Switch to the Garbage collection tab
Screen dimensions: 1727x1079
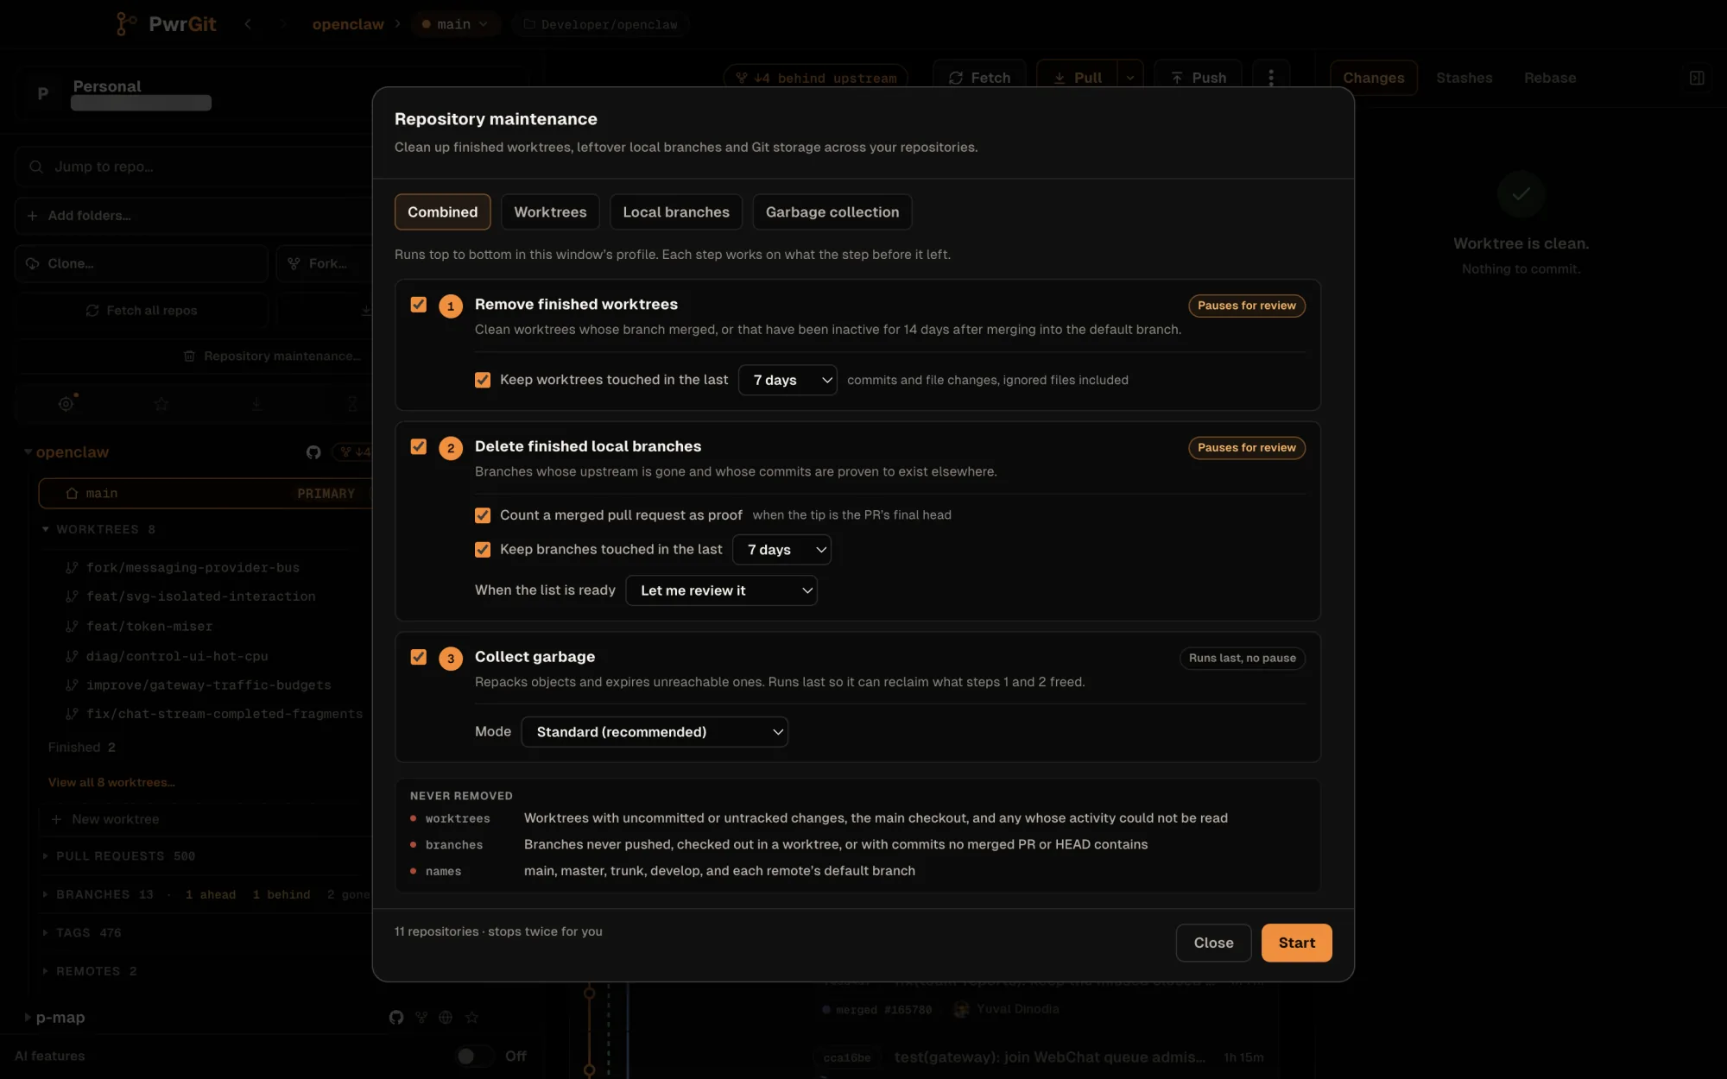[832, 212]
